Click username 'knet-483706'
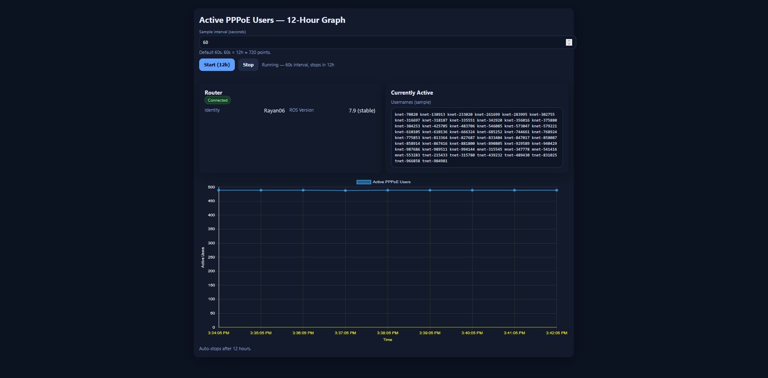This screenshot has width=768, height=378. pyautogui.click(x=462, y=126)
